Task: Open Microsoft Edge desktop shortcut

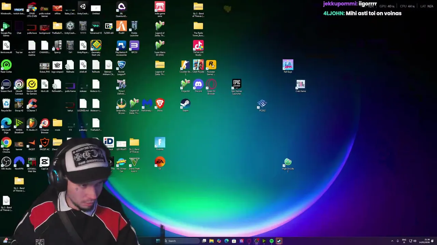Action: point(6,126)
